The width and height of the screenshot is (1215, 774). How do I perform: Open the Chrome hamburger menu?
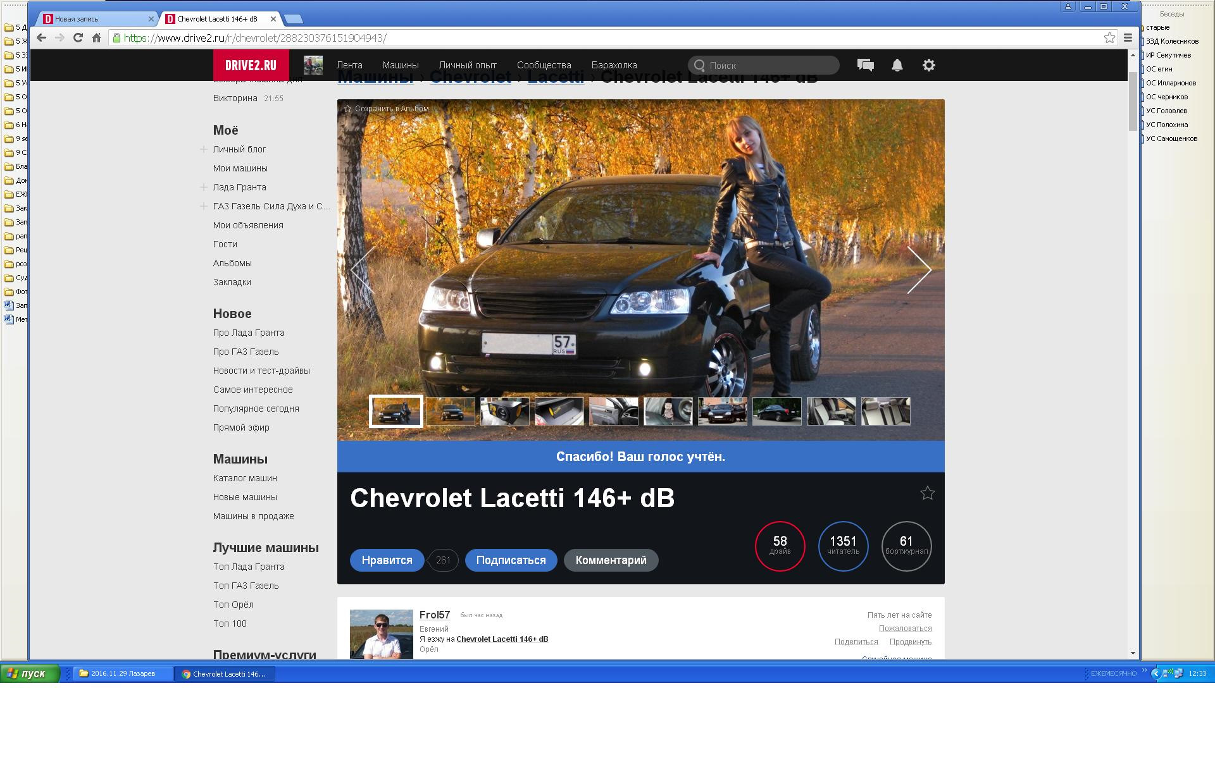coord(1128,38)
